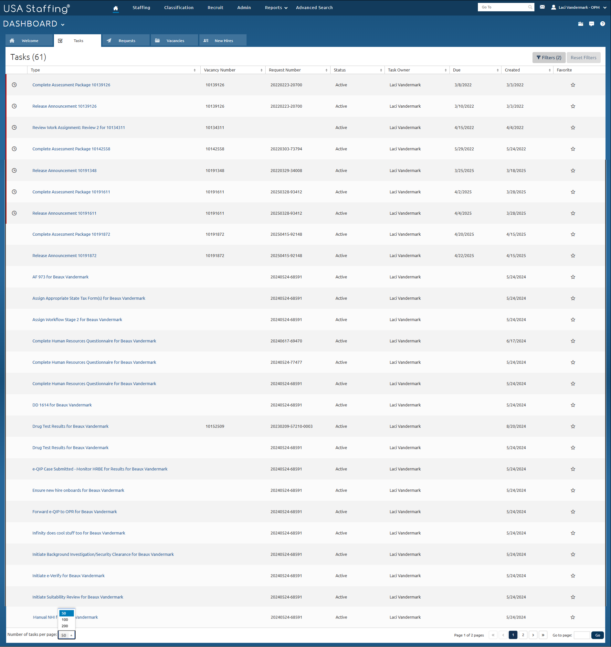611x647 pixels.
Task: Open the dashboard inbox icon below header
Action: pos(580,24)
